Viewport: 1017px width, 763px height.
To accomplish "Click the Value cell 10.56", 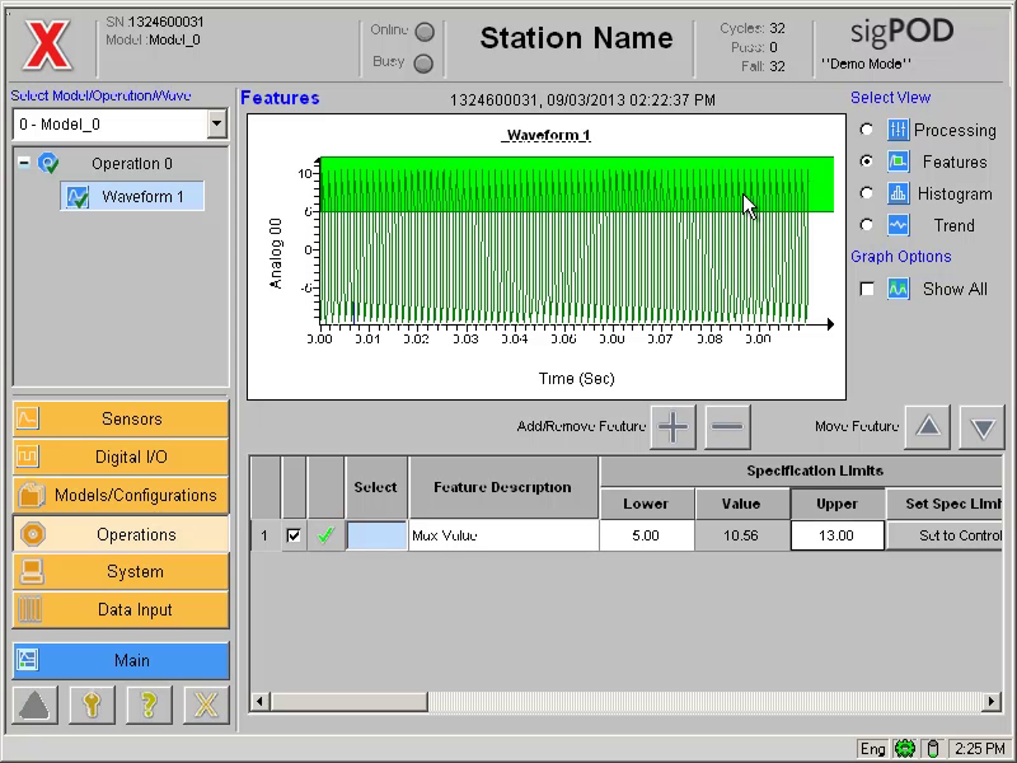I will click(x=742, y=535).
